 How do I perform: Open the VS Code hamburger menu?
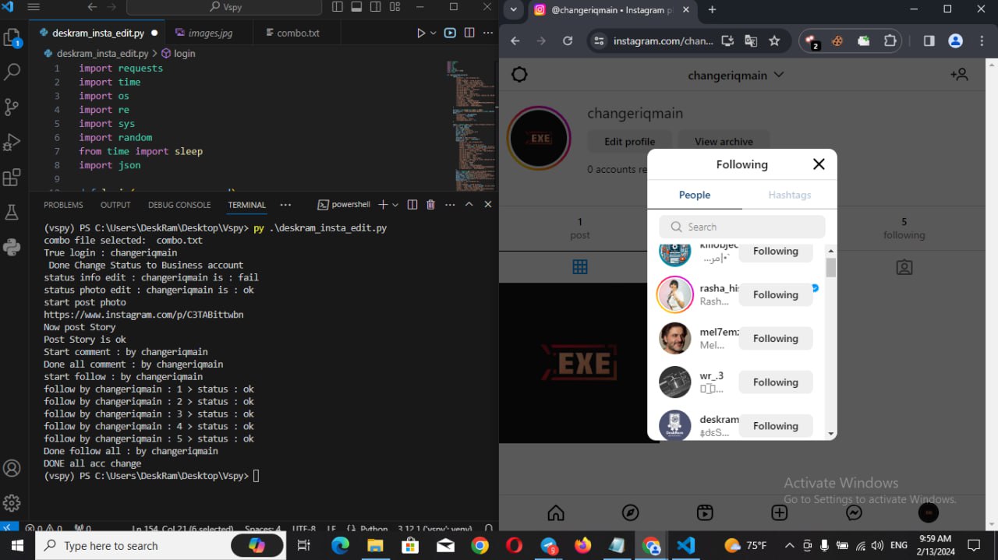pos(34,7)
